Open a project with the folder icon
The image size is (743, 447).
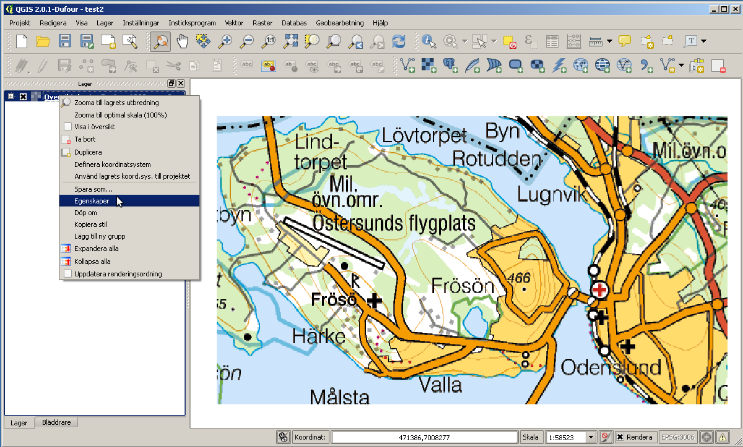coord(43,41)
